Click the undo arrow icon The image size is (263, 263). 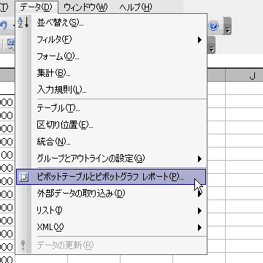coord(4,25)
